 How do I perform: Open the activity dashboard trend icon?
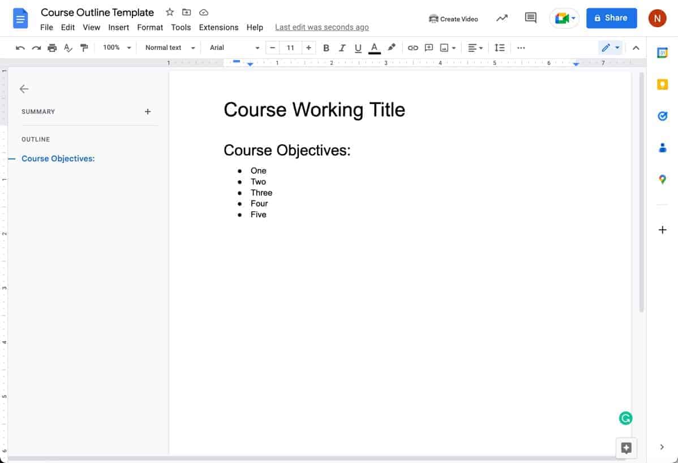click(x=501, y=18)
